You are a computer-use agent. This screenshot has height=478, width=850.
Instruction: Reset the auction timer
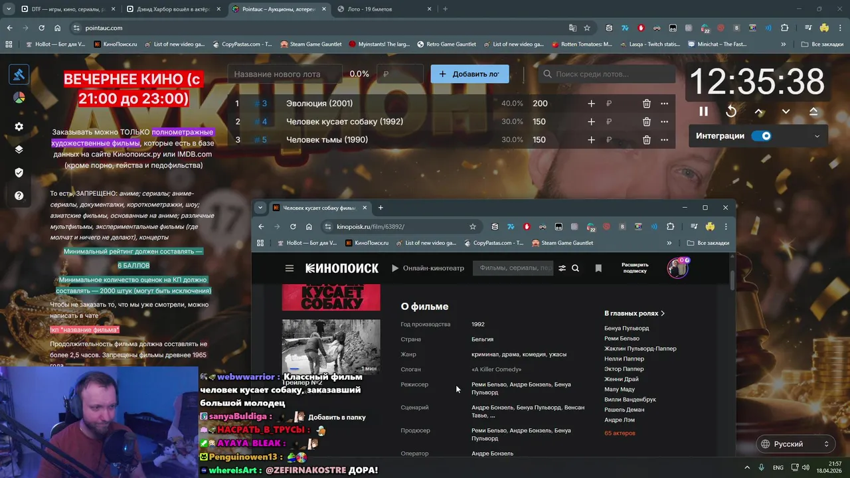(731, 112)
